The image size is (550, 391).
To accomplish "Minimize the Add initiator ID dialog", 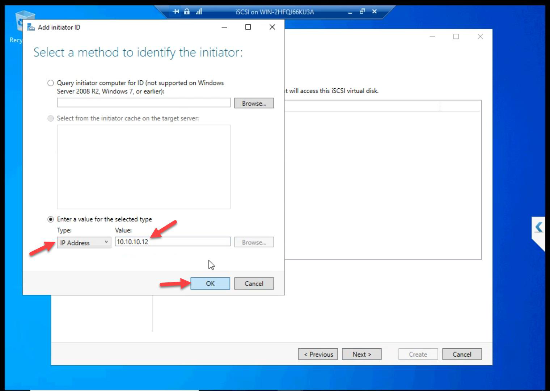I will click(224, 27).
